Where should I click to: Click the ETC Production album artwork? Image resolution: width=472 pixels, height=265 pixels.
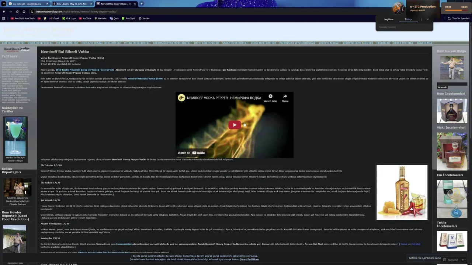tap(399, 8)
